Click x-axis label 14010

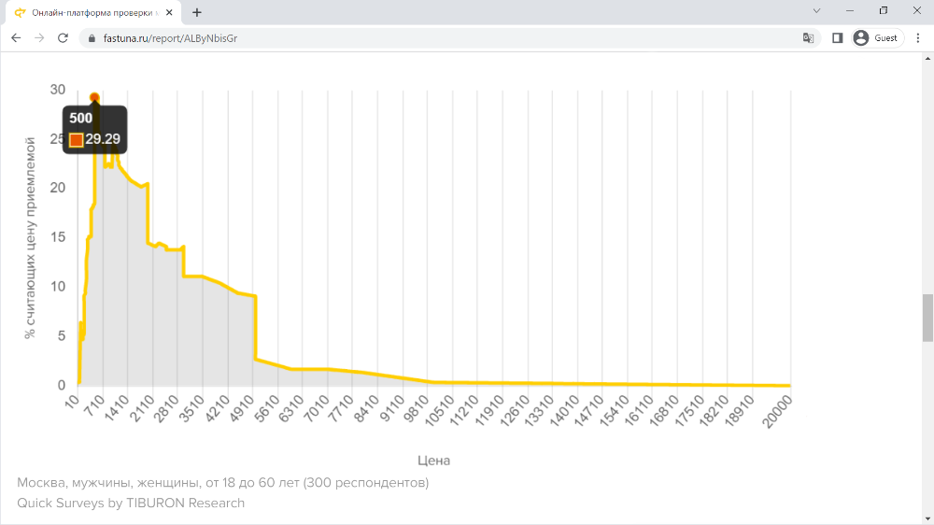565,411
